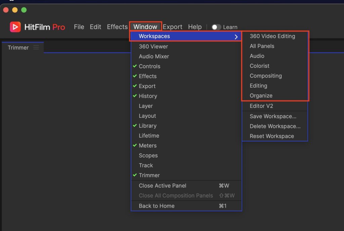Image resolution: width=344 pixels, height=231 pixels.
Task: Select the Compositing workspace
Action: (x=275, y=76)
